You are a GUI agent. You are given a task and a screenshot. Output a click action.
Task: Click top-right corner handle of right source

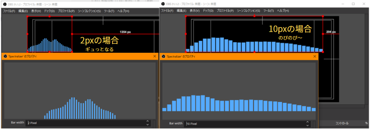tap(323, 16)
